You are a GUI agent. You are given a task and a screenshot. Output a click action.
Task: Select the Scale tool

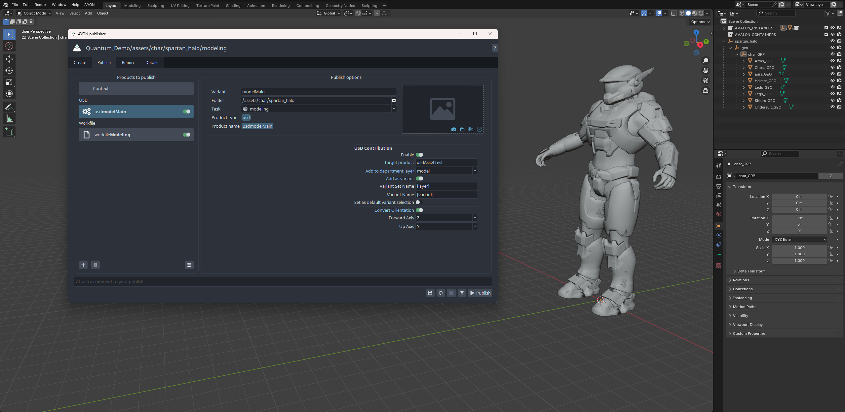coord(9,82)
